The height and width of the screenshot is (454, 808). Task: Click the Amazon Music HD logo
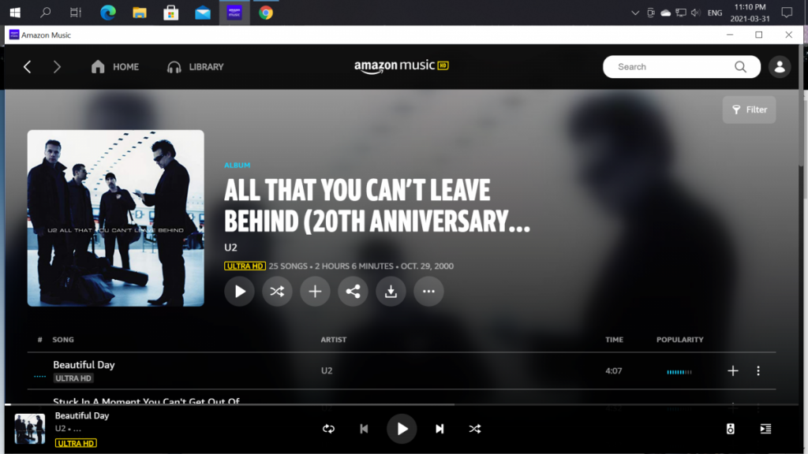[x=402, y=66]
